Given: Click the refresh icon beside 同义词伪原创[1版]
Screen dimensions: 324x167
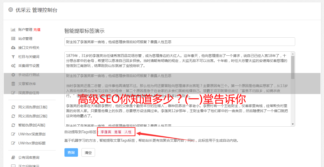Looking at the screenshot, I should tap(13, 107).
